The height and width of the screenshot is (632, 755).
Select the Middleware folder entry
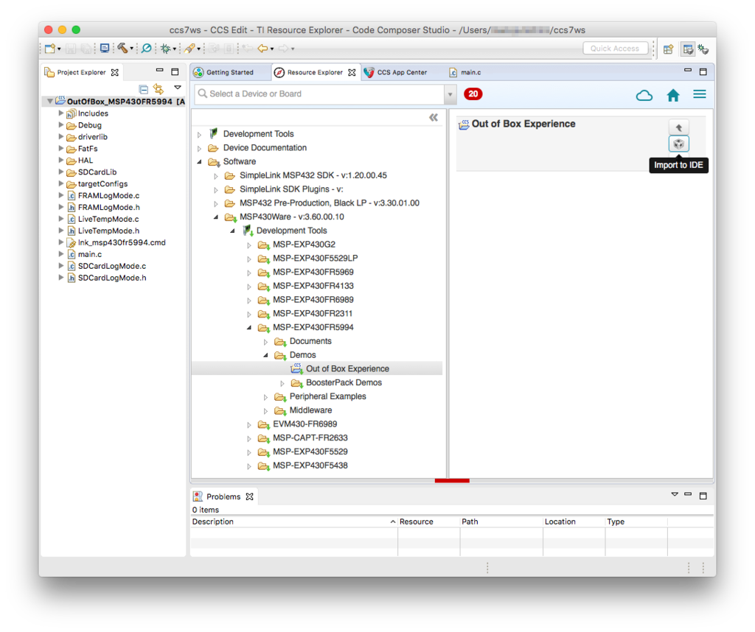(310, 411)
